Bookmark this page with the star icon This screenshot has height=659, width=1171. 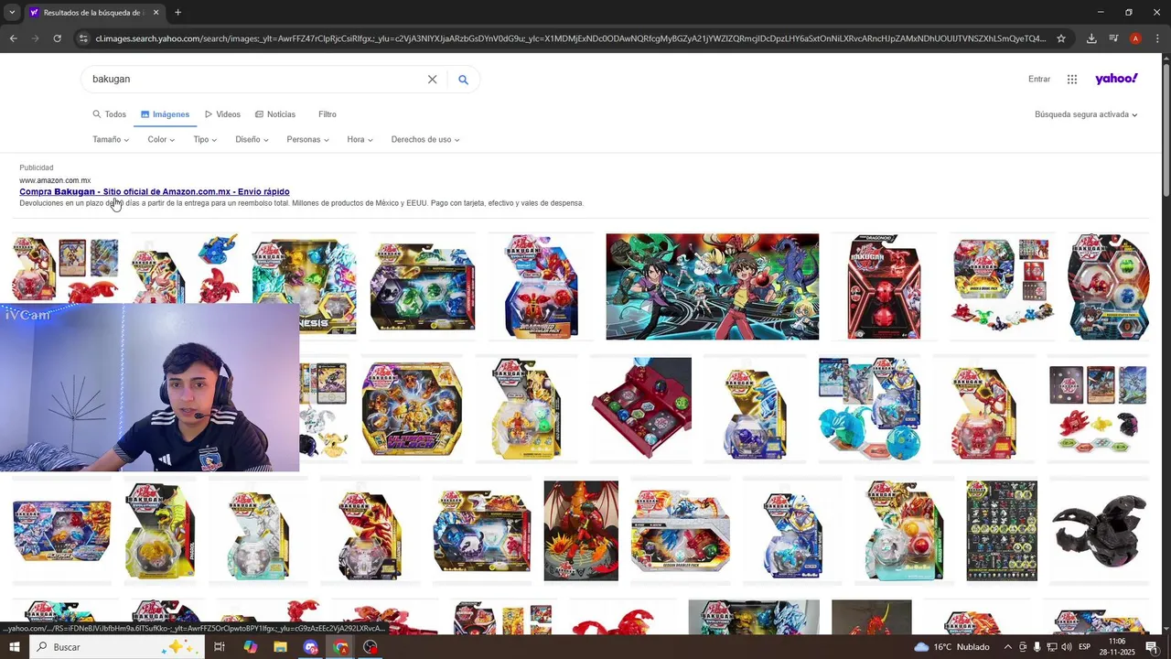point(1061,38)
